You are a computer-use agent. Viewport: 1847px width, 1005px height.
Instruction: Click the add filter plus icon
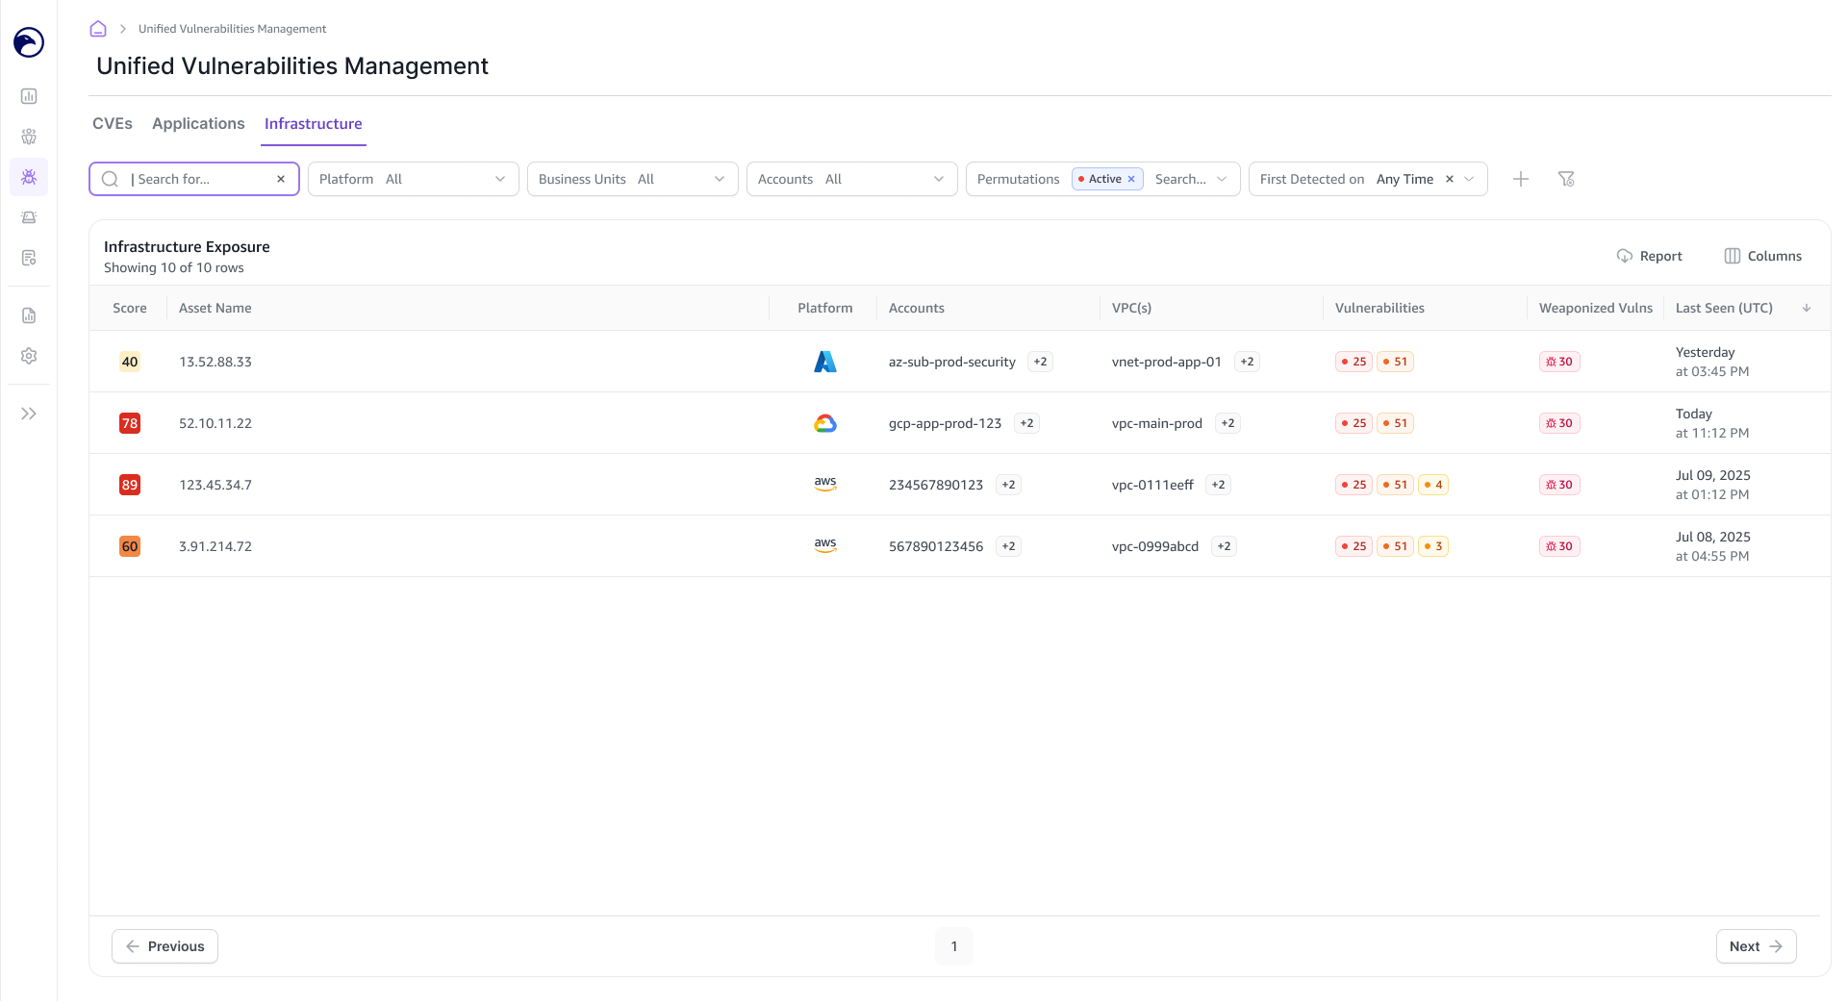[x=1521, y=179]
